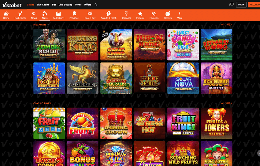
Task: Click the CLASSIC SLOTS section heading
Action: pos(42,103)
